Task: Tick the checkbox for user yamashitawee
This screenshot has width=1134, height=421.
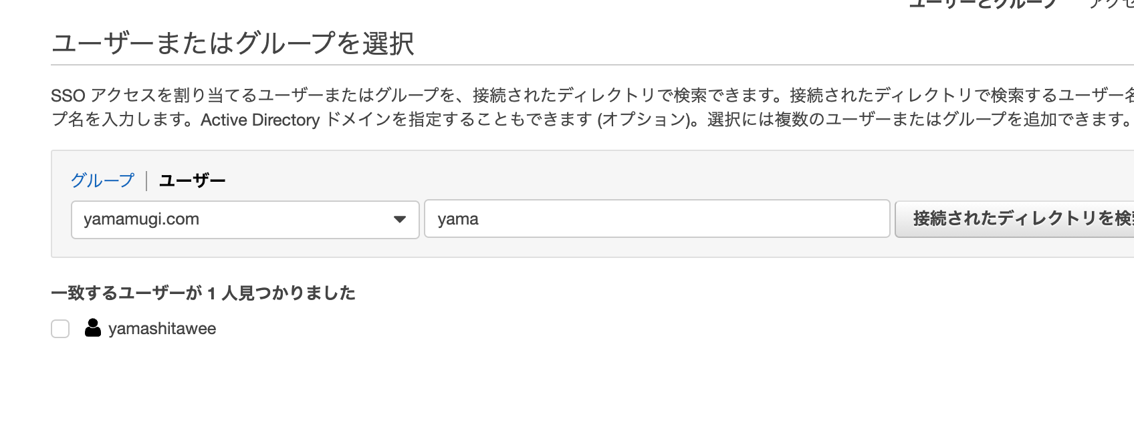Action: [60, 329]
